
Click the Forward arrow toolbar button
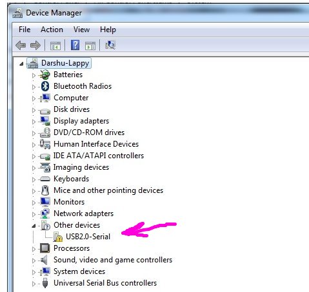point(35,46)
